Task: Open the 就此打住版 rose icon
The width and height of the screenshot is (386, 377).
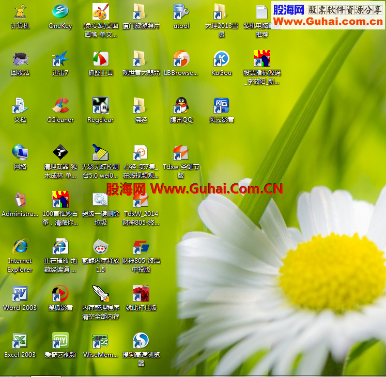Action: coord(141,293)
